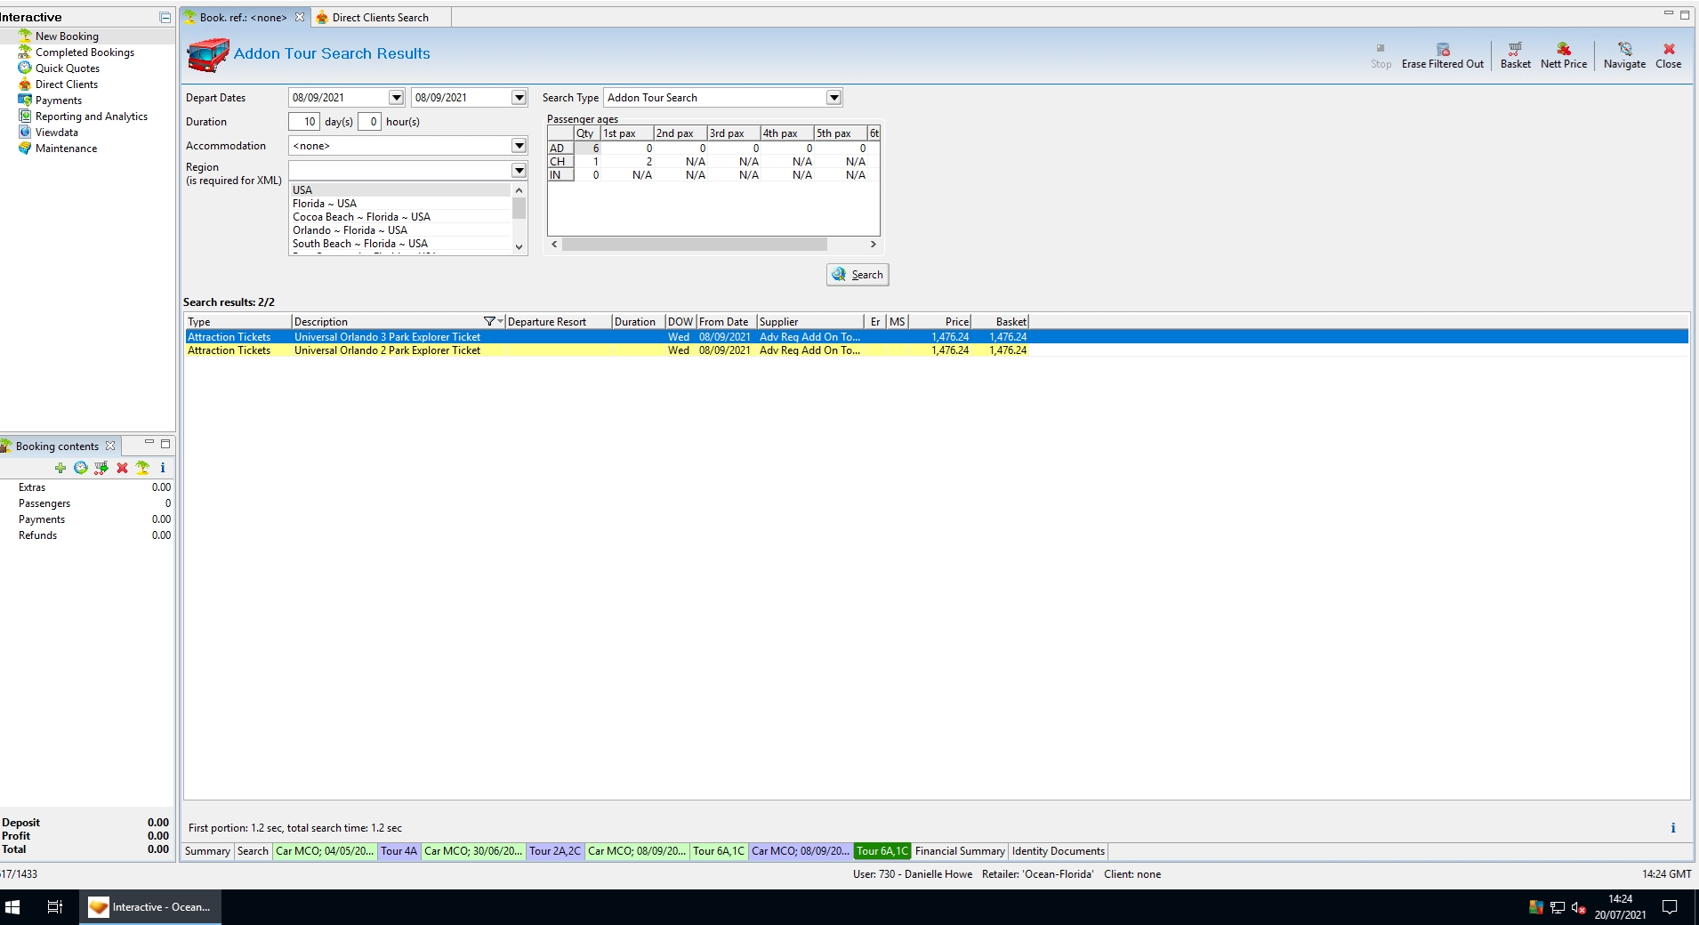Expand the Region dropdown
The height and width of the screenshot is (925, 1699).
pos(519,170)
